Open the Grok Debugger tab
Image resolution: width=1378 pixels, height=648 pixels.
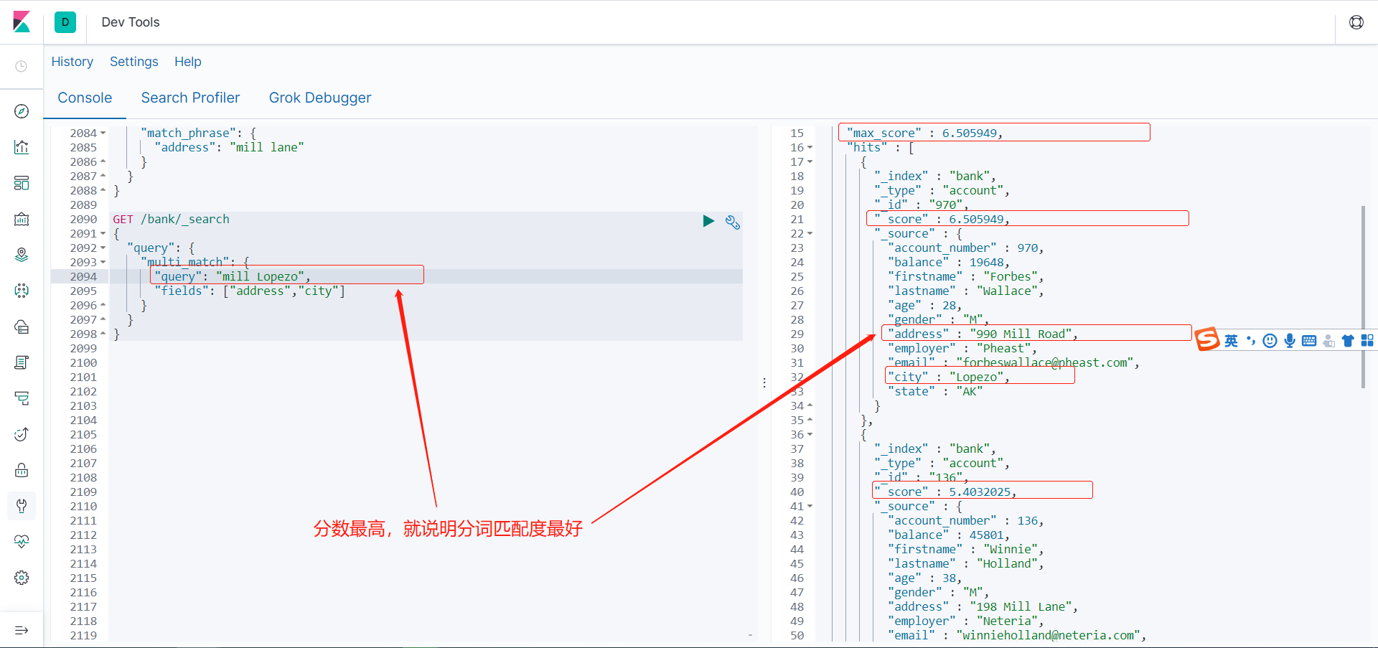320,98
